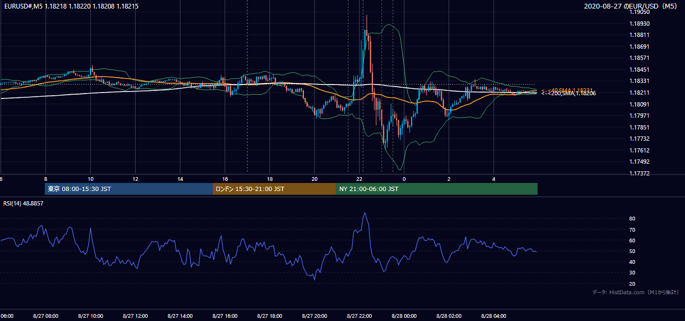Viewport: 685px width, 321px height.
Task: Click price axis label 1.18091
Action: [639, 104]
